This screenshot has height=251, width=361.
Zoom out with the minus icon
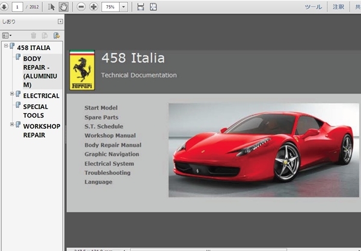point(81,7)
